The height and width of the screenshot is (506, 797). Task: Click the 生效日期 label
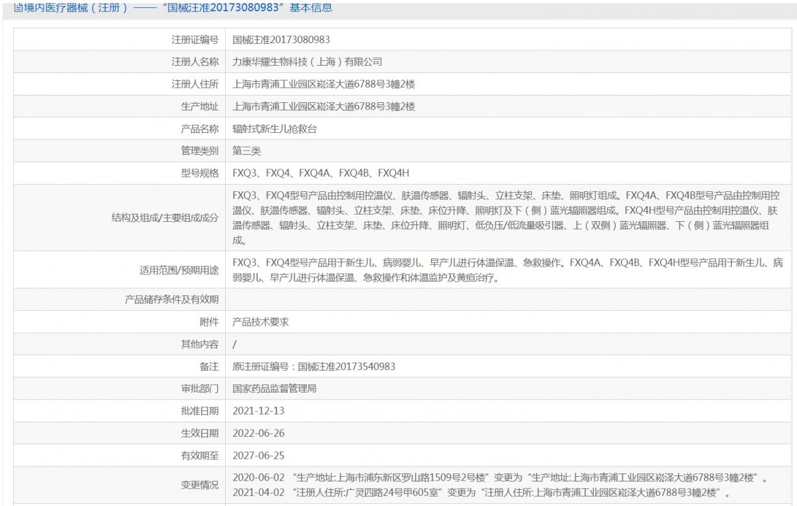point(199,434)
